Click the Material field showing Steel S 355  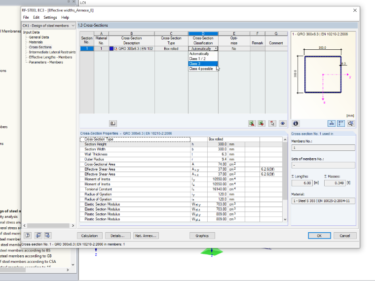click(x=323, y=201)
